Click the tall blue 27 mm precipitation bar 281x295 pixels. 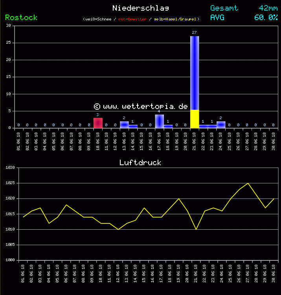[x=195, y=71]
